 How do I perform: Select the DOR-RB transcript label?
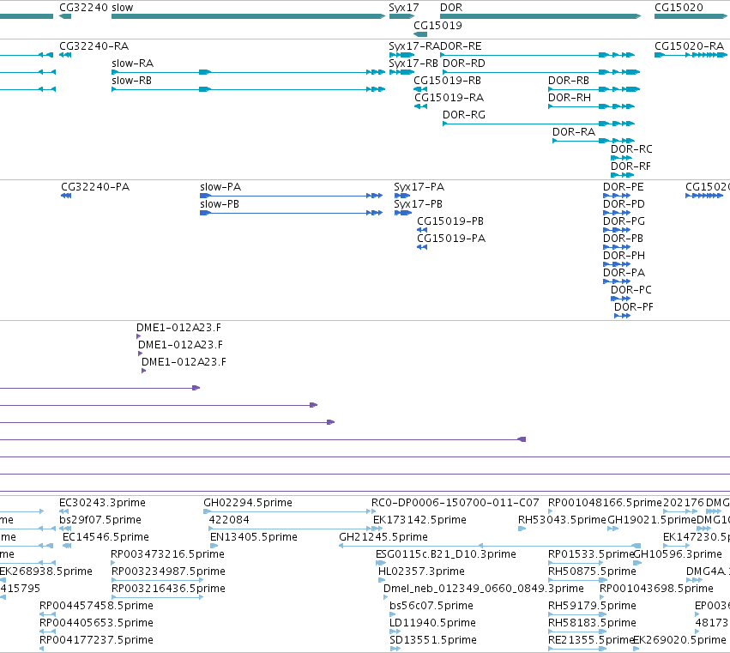click(x=569, y=81)
